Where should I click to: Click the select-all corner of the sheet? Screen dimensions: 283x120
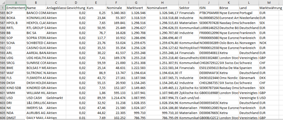pos(3,3)
